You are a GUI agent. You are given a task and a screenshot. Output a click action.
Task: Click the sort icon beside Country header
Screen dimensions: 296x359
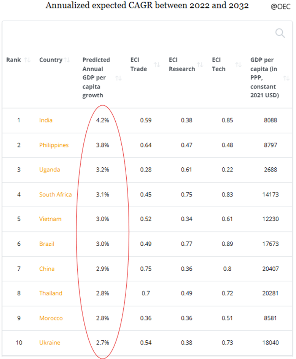coord(67,60)
